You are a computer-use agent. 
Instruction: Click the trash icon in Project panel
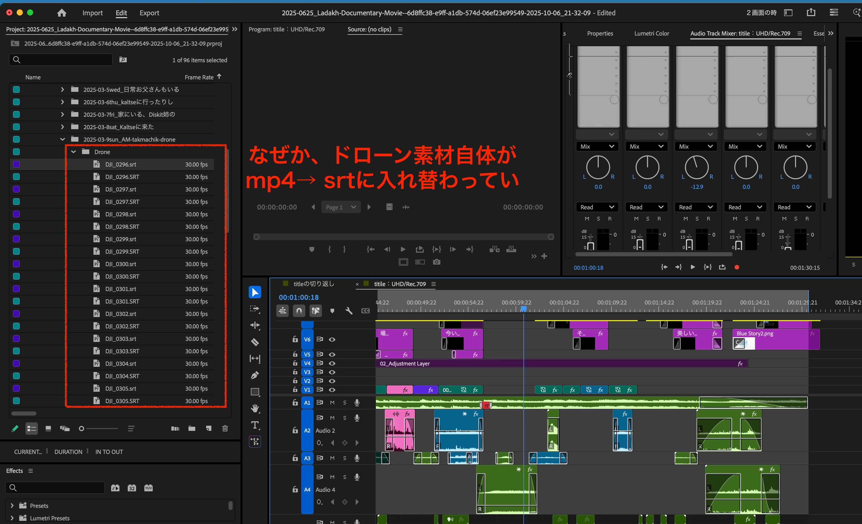(225, 428)
